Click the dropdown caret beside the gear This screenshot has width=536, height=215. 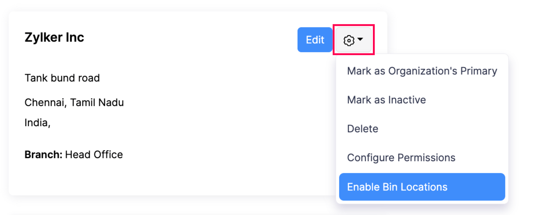[x=360, y=40]
